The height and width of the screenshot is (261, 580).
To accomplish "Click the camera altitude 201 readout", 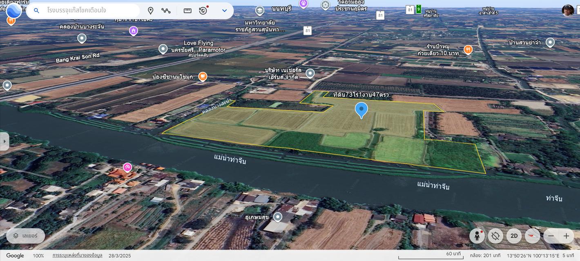I will click(485, 256).
